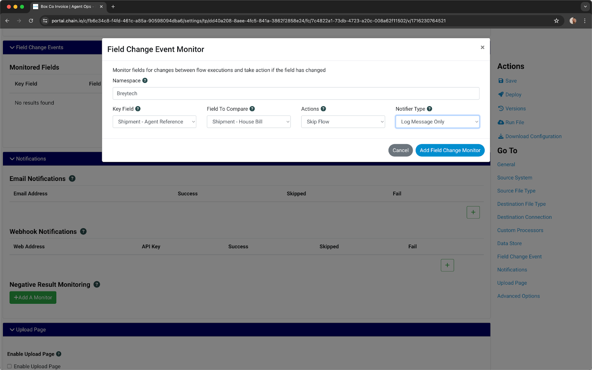Click the Add A Monitor button

(33, 297)
